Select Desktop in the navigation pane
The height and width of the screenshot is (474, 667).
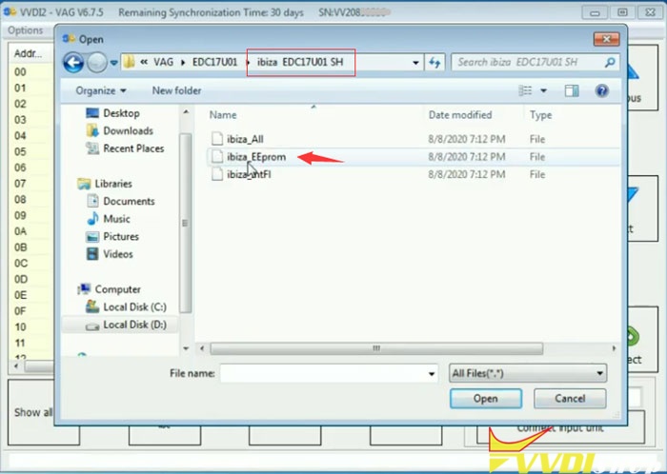pyautogui.click(x=112, y=113)
